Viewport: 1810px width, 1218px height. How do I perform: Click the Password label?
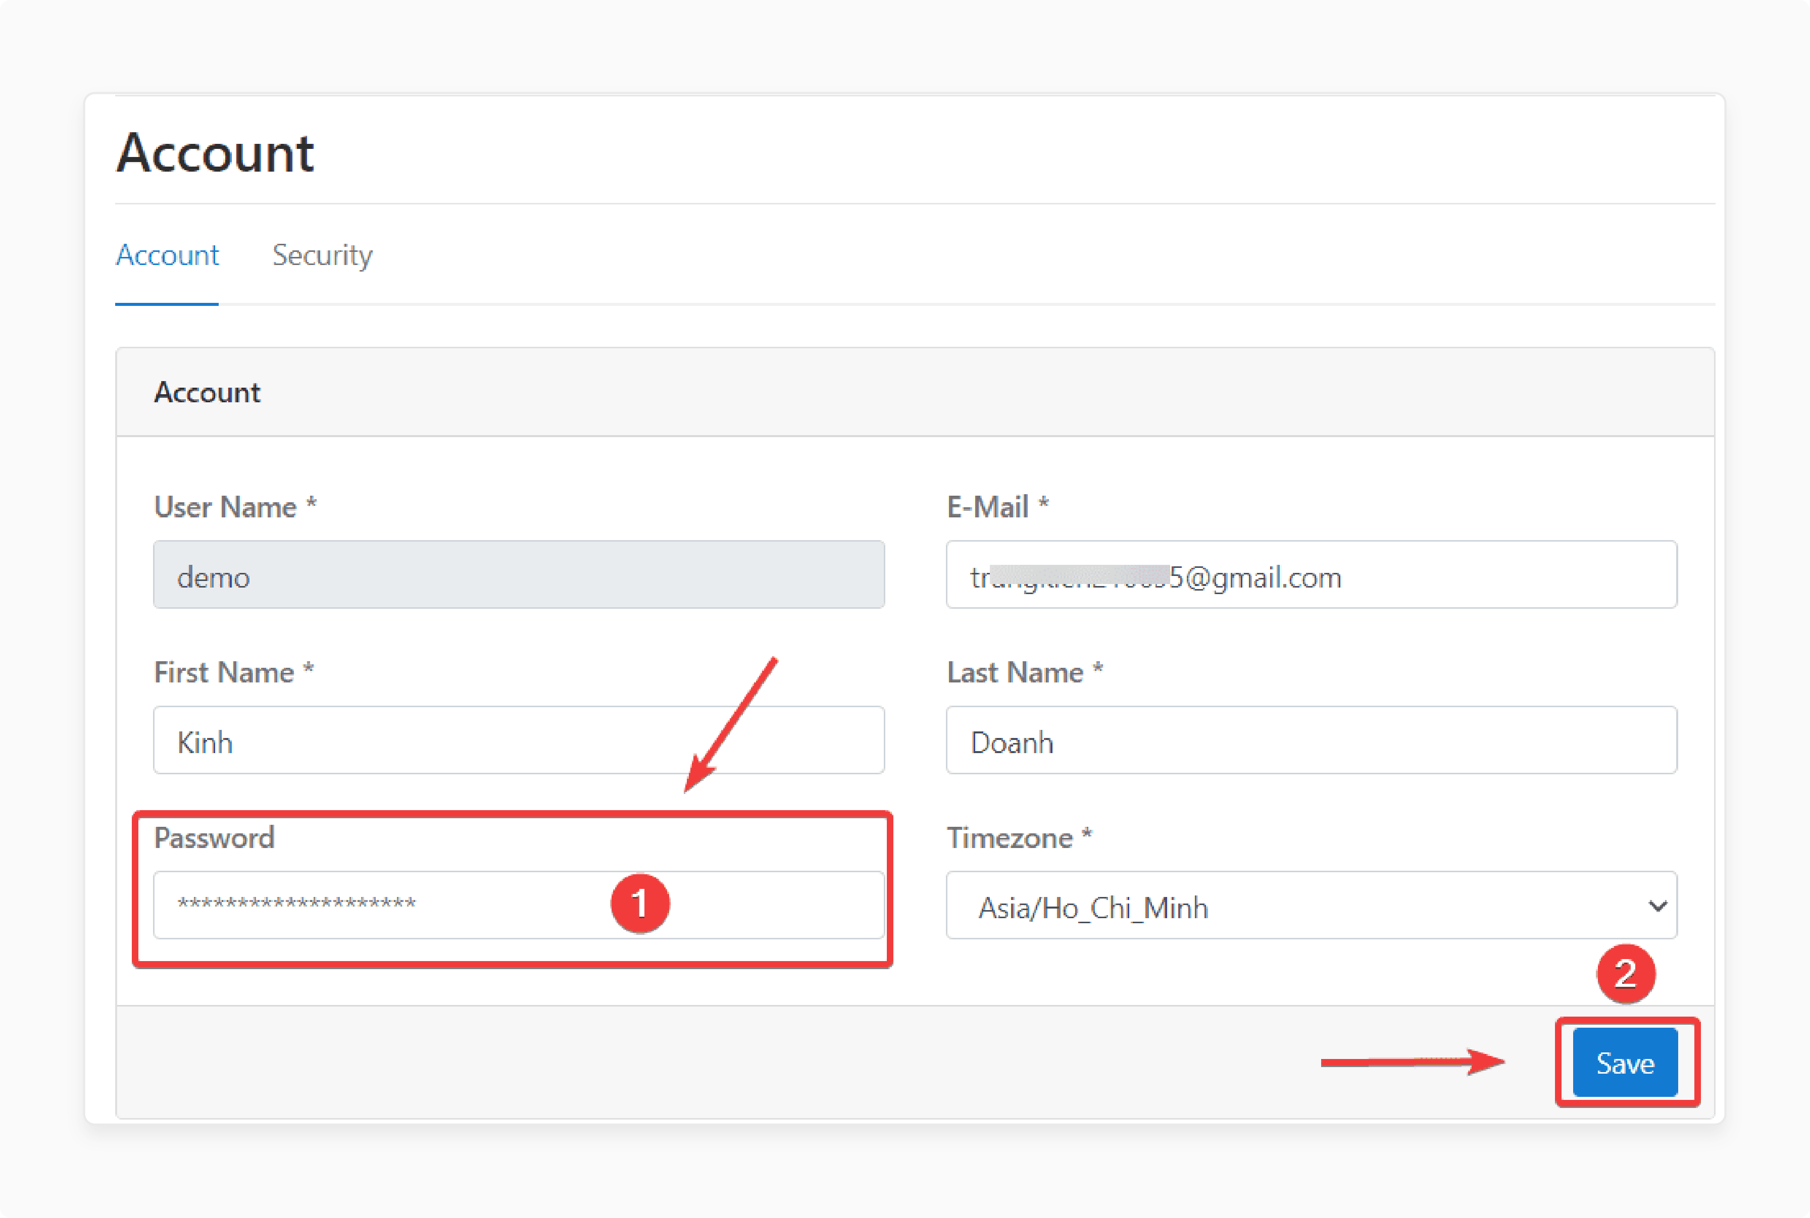tap(214, 837)
